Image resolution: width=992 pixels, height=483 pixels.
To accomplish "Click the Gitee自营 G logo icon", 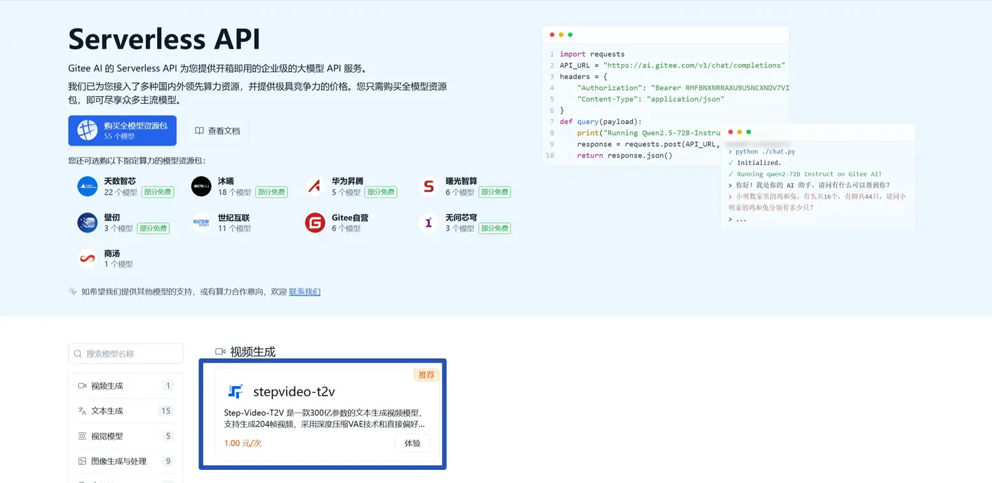I will tap(314, 222).
